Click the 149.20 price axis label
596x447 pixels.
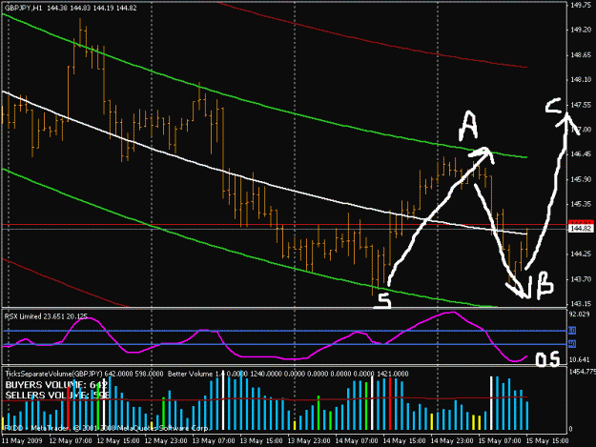[x=581, y=30]
